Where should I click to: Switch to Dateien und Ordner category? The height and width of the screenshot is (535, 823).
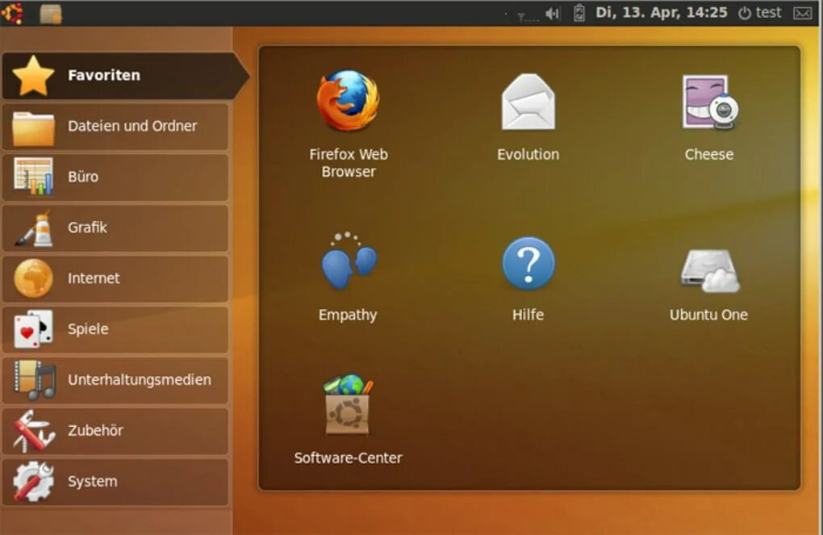coord(115,127)
